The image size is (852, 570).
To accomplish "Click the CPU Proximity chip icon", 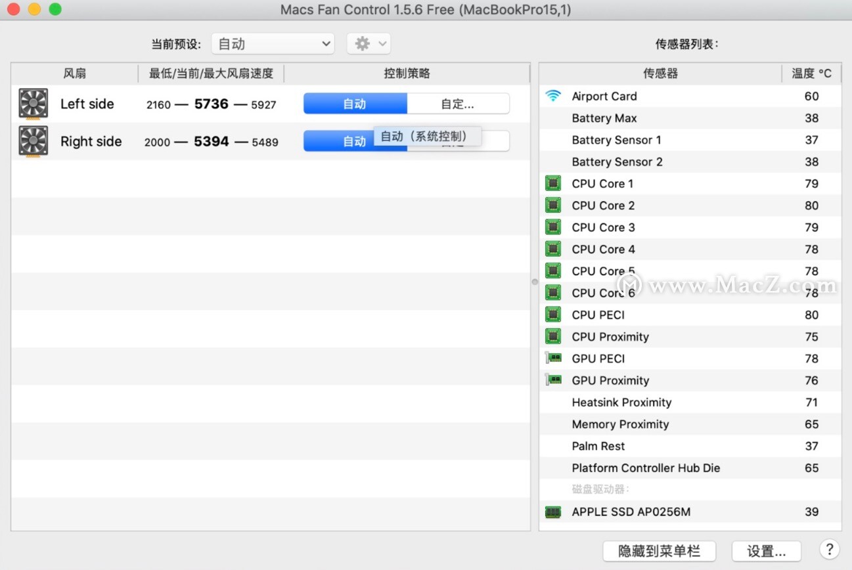I will (x=553, y=337).
